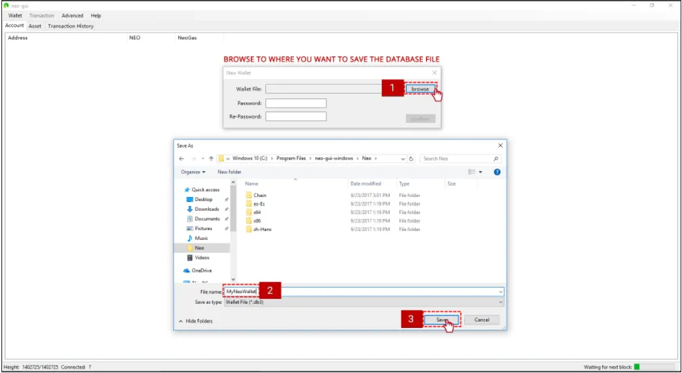Close the Save As dialog

(x=500, y=146)
